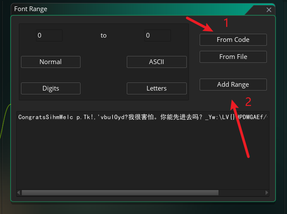
Task: Choose the Digits range preset
Action: pos(51,88)
